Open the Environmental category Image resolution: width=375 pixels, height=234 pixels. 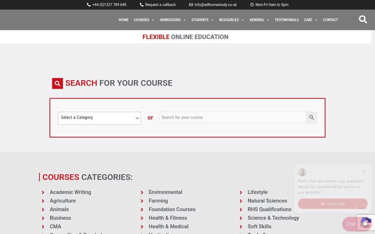click(x=166, y=192)
